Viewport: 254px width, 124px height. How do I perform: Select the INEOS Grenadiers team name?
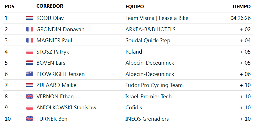click(147, 119)
